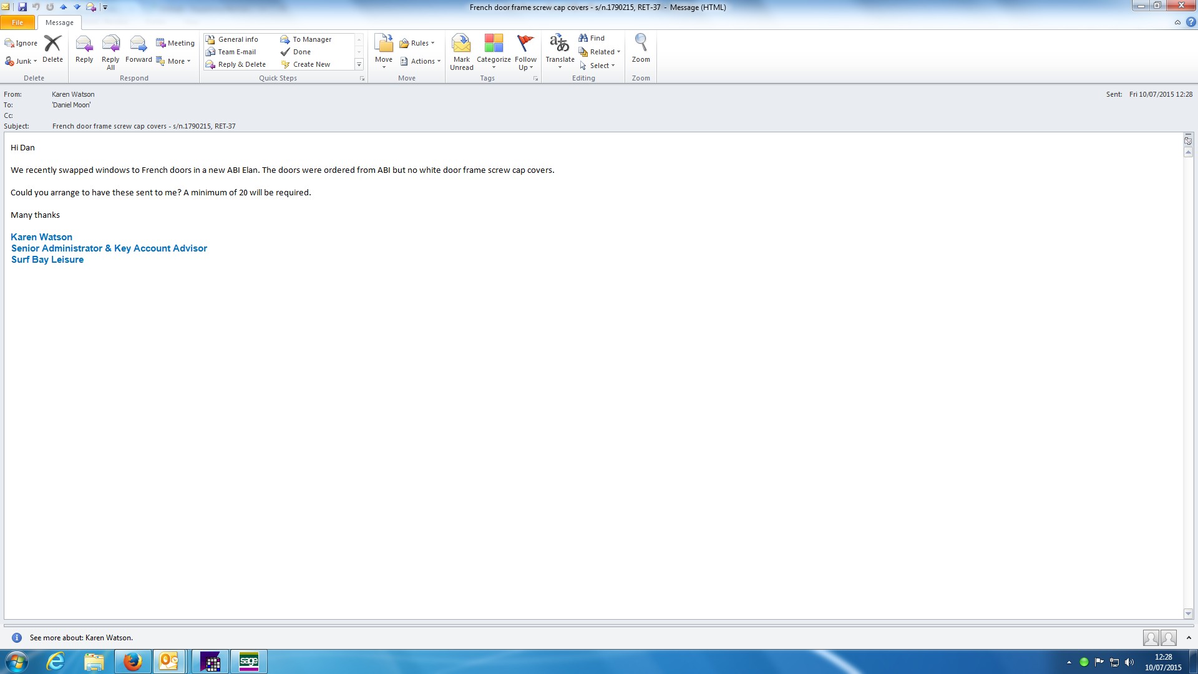The width and height of the screenshot is (1198, 674).
Task: Expand the Categorize color options
Action: (x=494, y=51)
